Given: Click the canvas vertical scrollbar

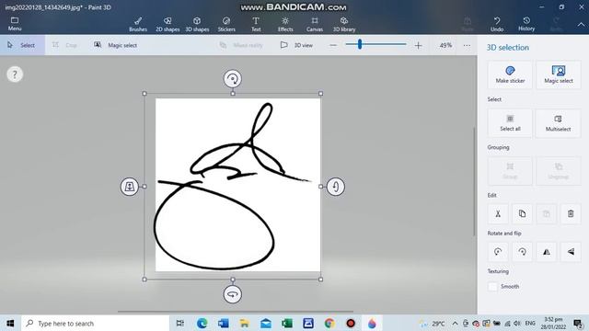Looking at the screenshot, I should pyautogui.click(x=474, y=182).
